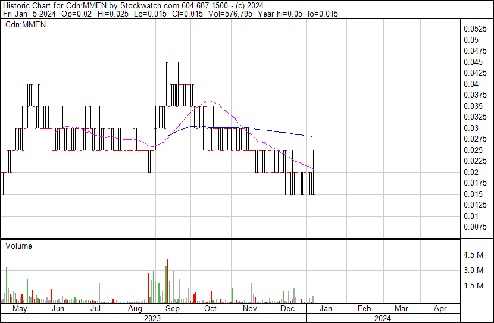Click the 0.03 price axis label
The width and height of the screenshot is (494, 323).
point(471,128)
